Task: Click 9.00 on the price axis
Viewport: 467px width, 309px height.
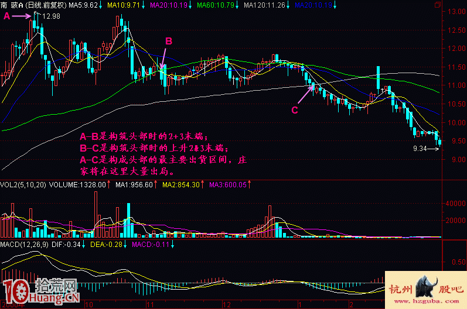Action: coord(459,160)
